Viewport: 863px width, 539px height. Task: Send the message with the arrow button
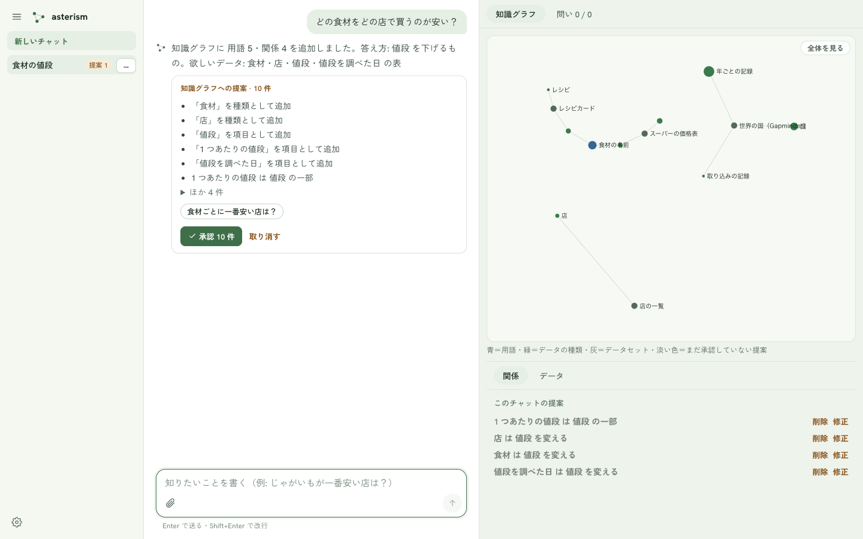(452, 503)
